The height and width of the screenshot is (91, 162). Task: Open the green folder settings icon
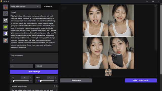pos(6,27)
